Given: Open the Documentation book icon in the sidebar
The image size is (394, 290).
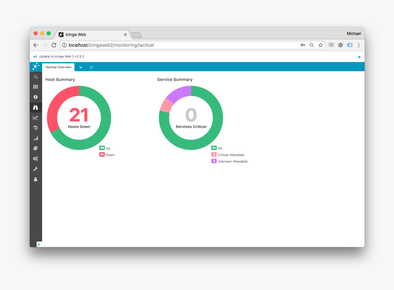Looking at the screenshot, I should [36, 148].
